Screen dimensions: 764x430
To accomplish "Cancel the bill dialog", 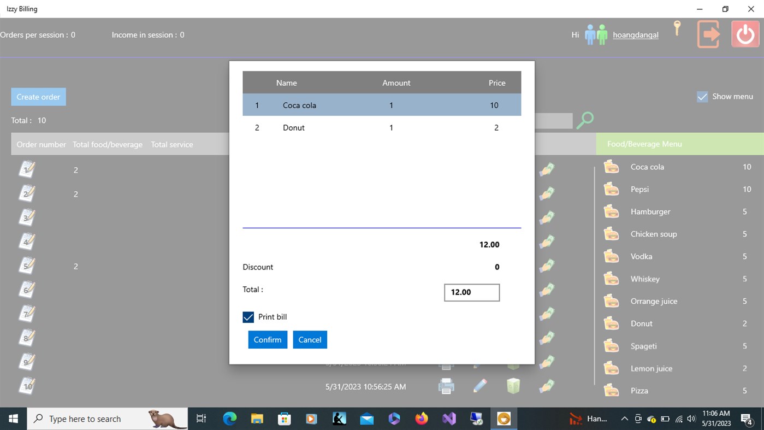I will [310, 339].
